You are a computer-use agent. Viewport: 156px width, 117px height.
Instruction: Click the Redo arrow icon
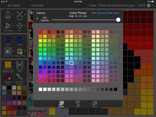(x=20, y=40)
